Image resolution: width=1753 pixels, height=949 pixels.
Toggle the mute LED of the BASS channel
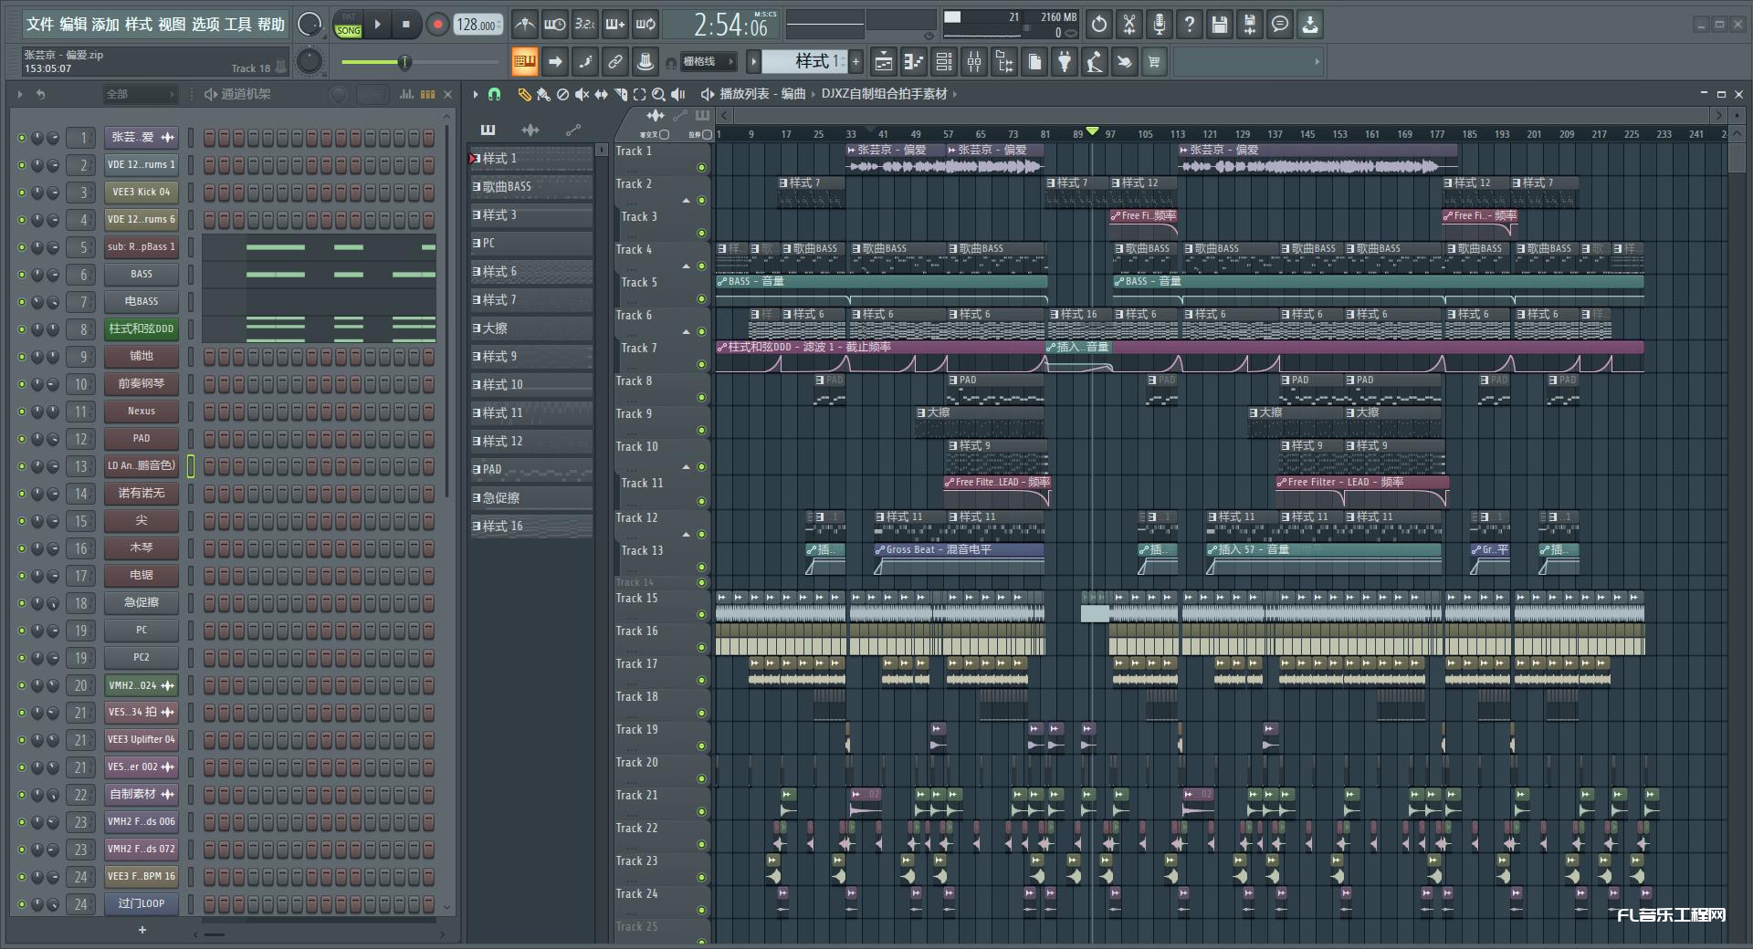[x=21, y=275]
